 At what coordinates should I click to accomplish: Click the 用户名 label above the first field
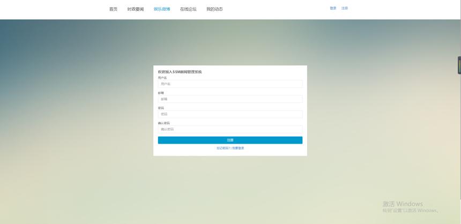click(x=162, y=78)
